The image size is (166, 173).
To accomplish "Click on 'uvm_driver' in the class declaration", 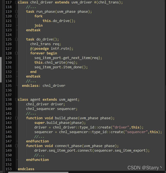I will click(82, 2).
